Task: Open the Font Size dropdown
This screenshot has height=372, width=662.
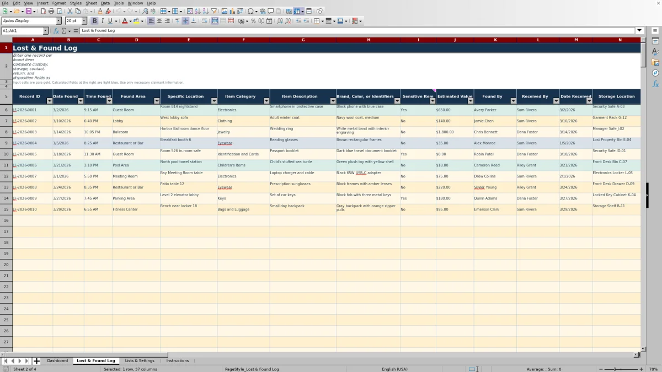Action: pyautogui.click(x=84, y=21)
